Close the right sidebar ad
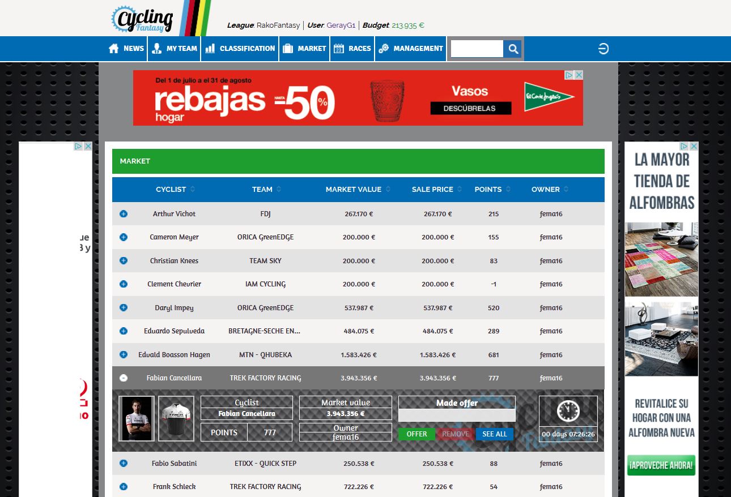 point(694,146)
